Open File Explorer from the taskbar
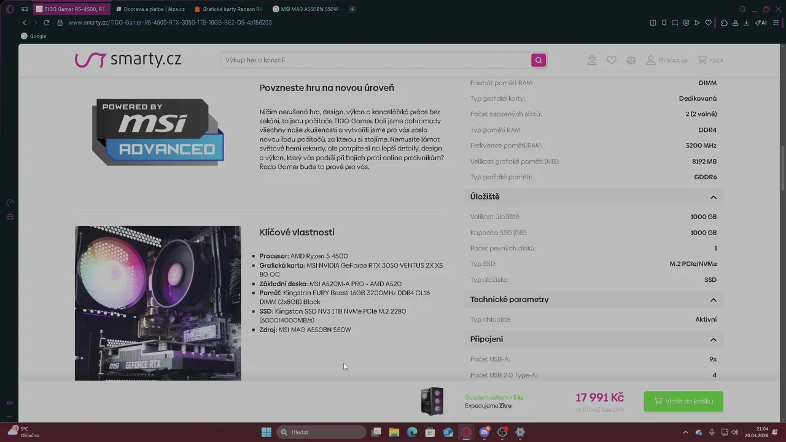This screenshot has width=786, height=442. point(394,432)
